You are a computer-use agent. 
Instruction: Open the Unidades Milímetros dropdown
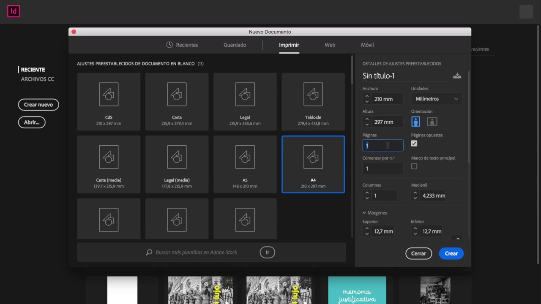pyautogui.click(x=437, y=99)
